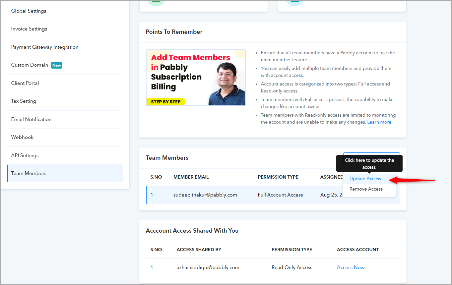The height and width of the screenshot is (285, 452).
Task: Click Access Now for azhar.siddiqui's account
Action: [351, 267]
